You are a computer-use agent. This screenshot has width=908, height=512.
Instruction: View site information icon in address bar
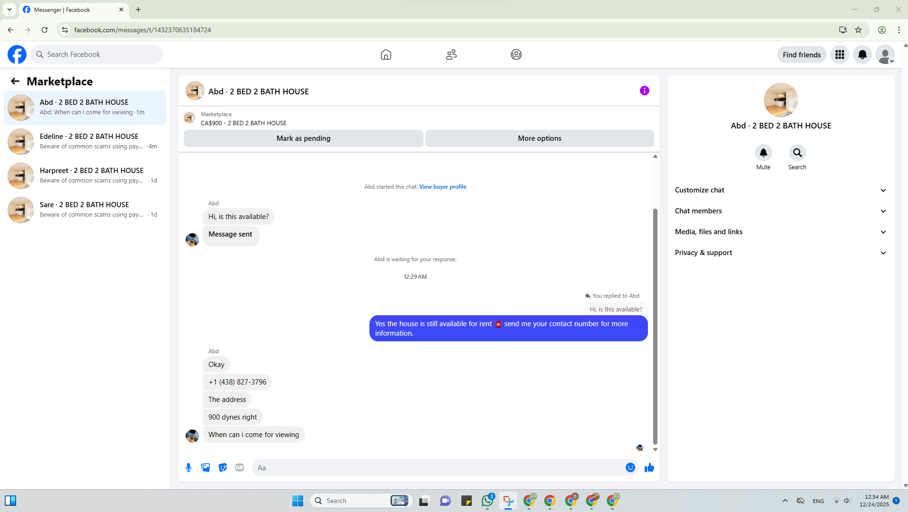click(x=65, y=30)
